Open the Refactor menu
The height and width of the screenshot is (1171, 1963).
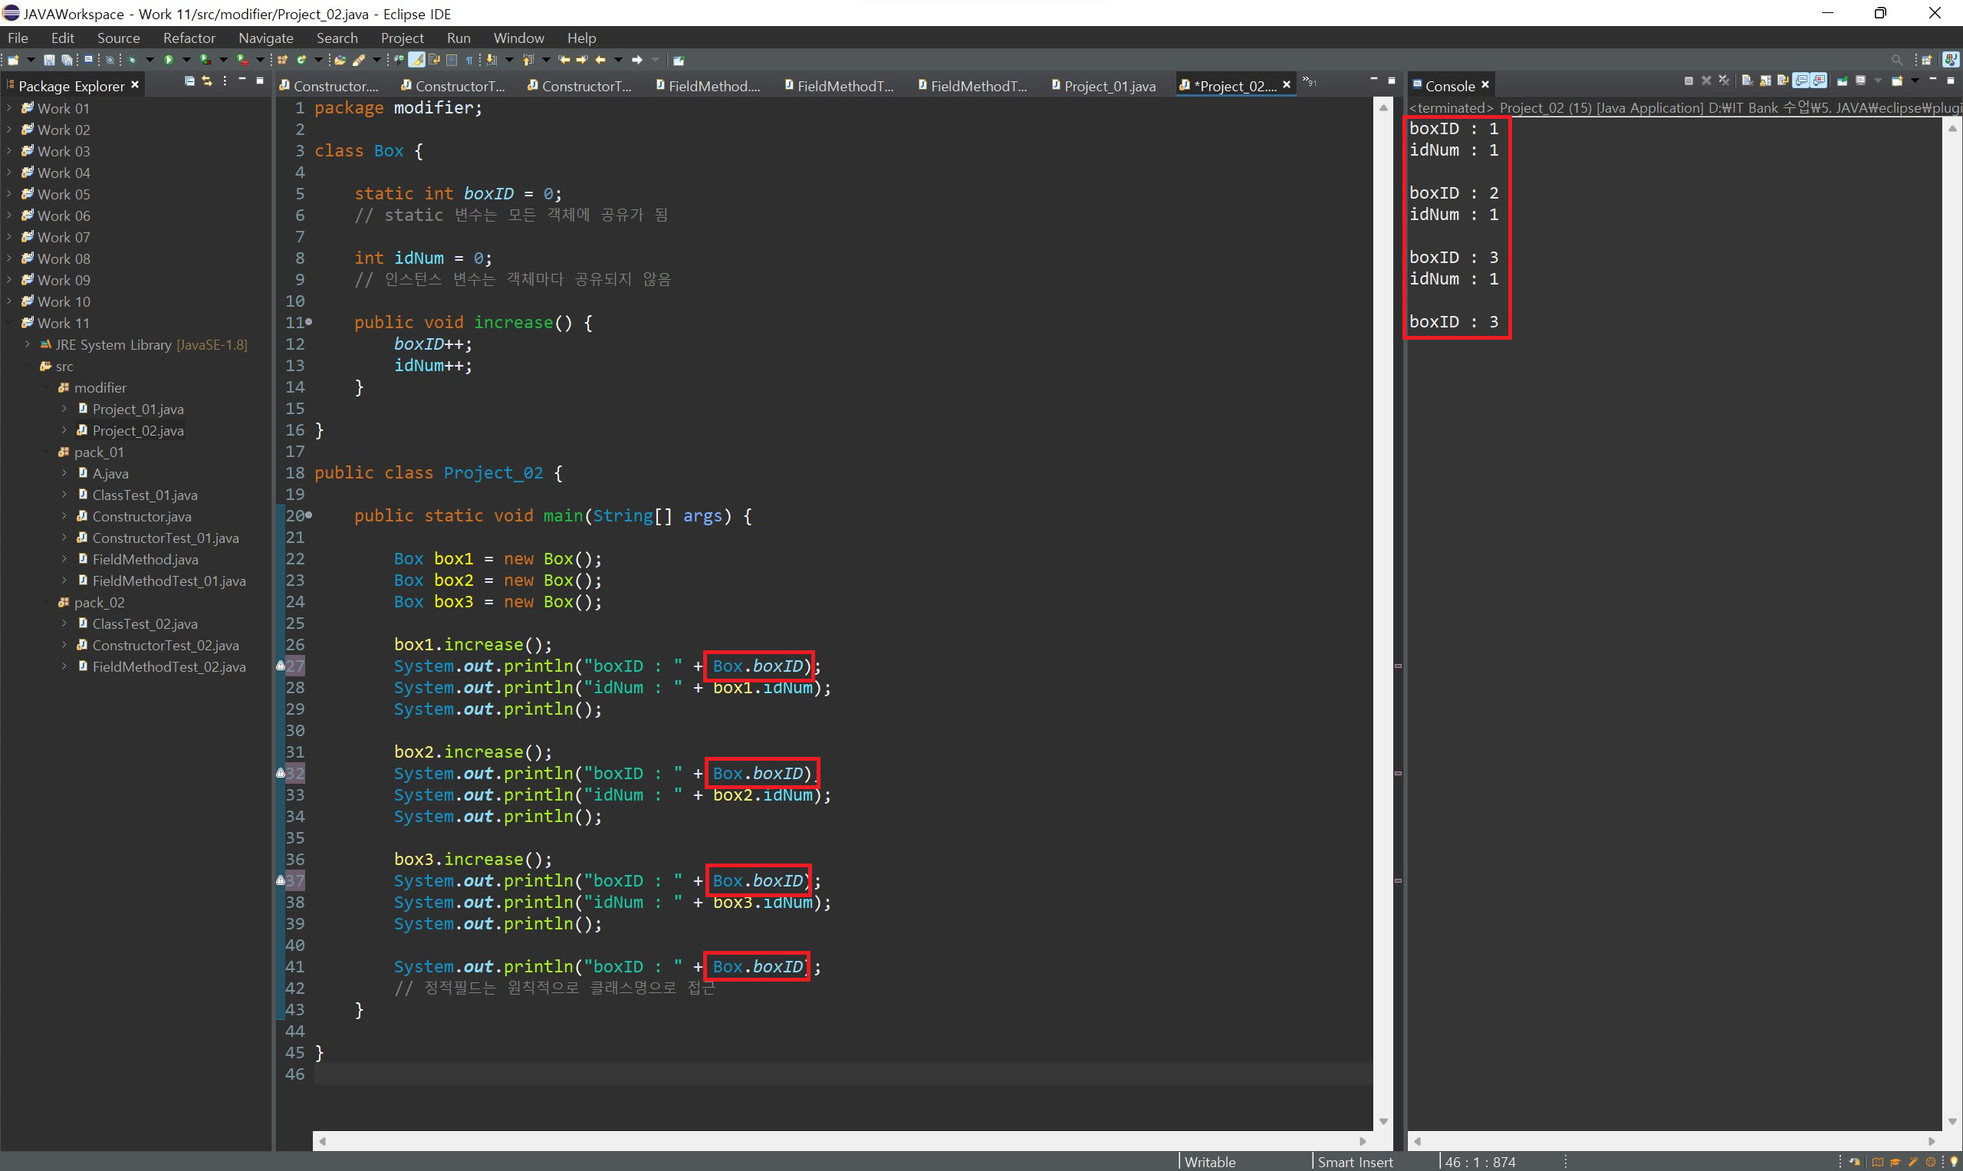189,38
